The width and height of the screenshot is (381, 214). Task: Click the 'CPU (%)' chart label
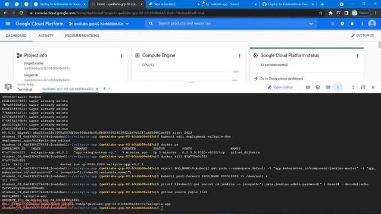pos(148,65)
